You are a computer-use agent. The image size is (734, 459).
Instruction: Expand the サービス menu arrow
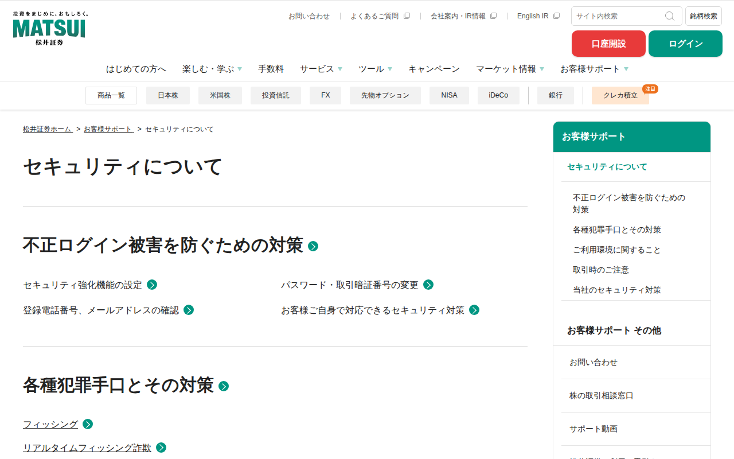pyautogui.click(x=340, y=69)
